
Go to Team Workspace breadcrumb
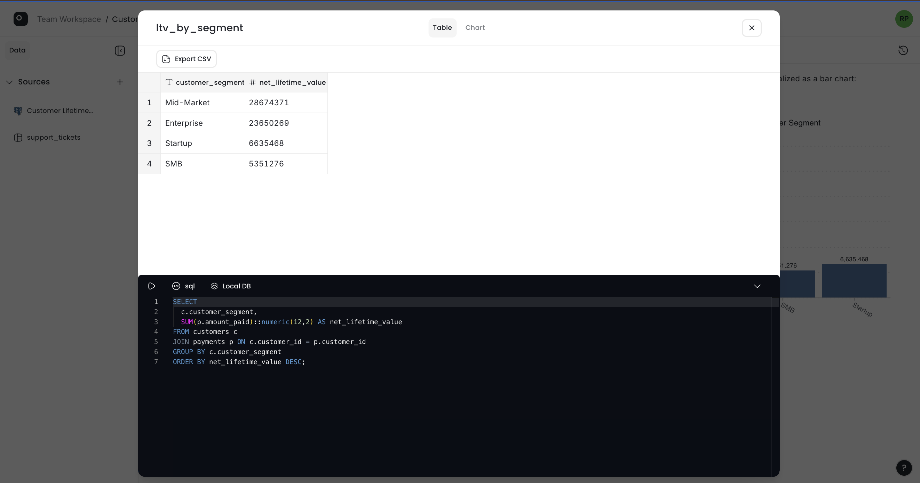[x=69, y=19]
